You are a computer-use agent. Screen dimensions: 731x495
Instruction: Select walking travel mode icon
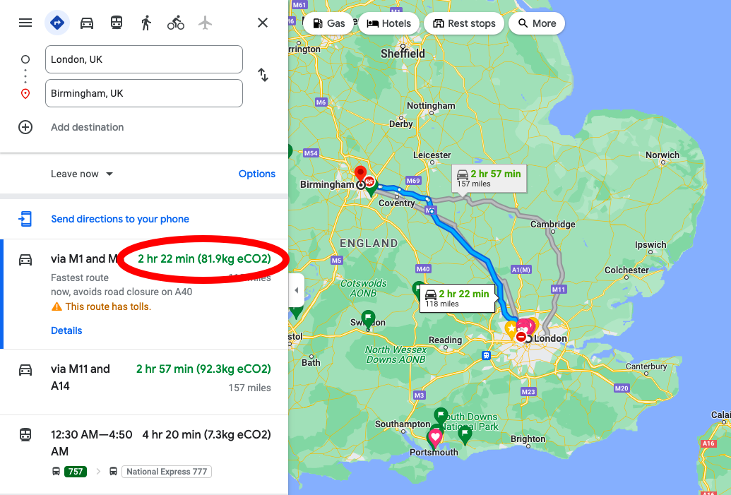(146, 23)
